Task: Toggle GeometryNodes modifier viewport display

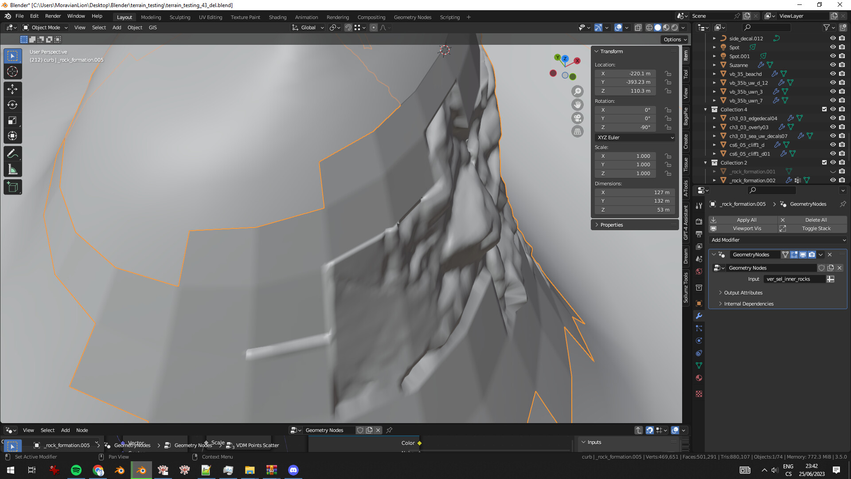Action: pyautogui.click(x=803, y=255)
